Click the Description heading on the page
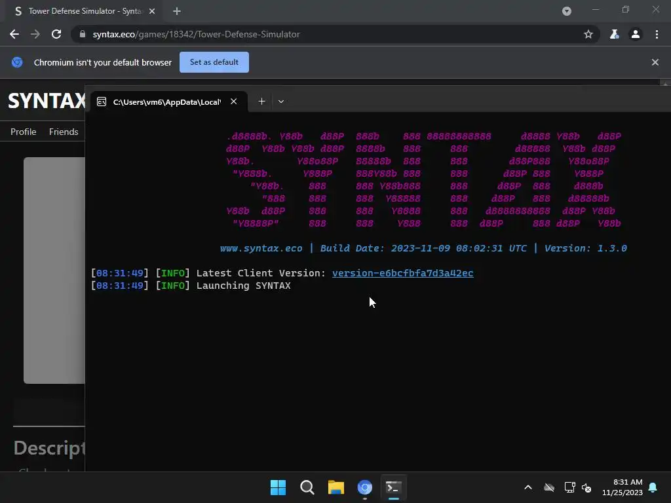Screen dimensions: 671x503 pyautogui.click(x=49, y=448)
